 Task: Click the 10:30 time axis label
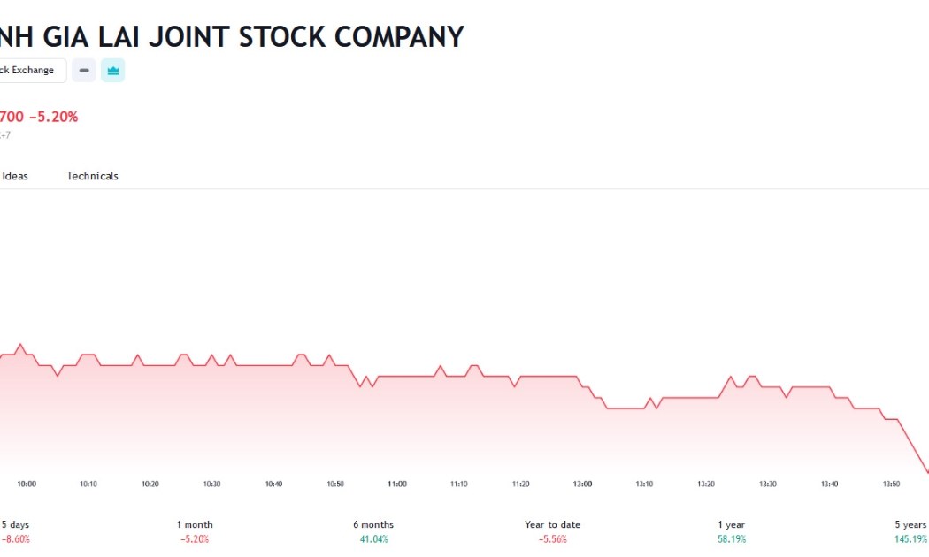click(211, 485)
